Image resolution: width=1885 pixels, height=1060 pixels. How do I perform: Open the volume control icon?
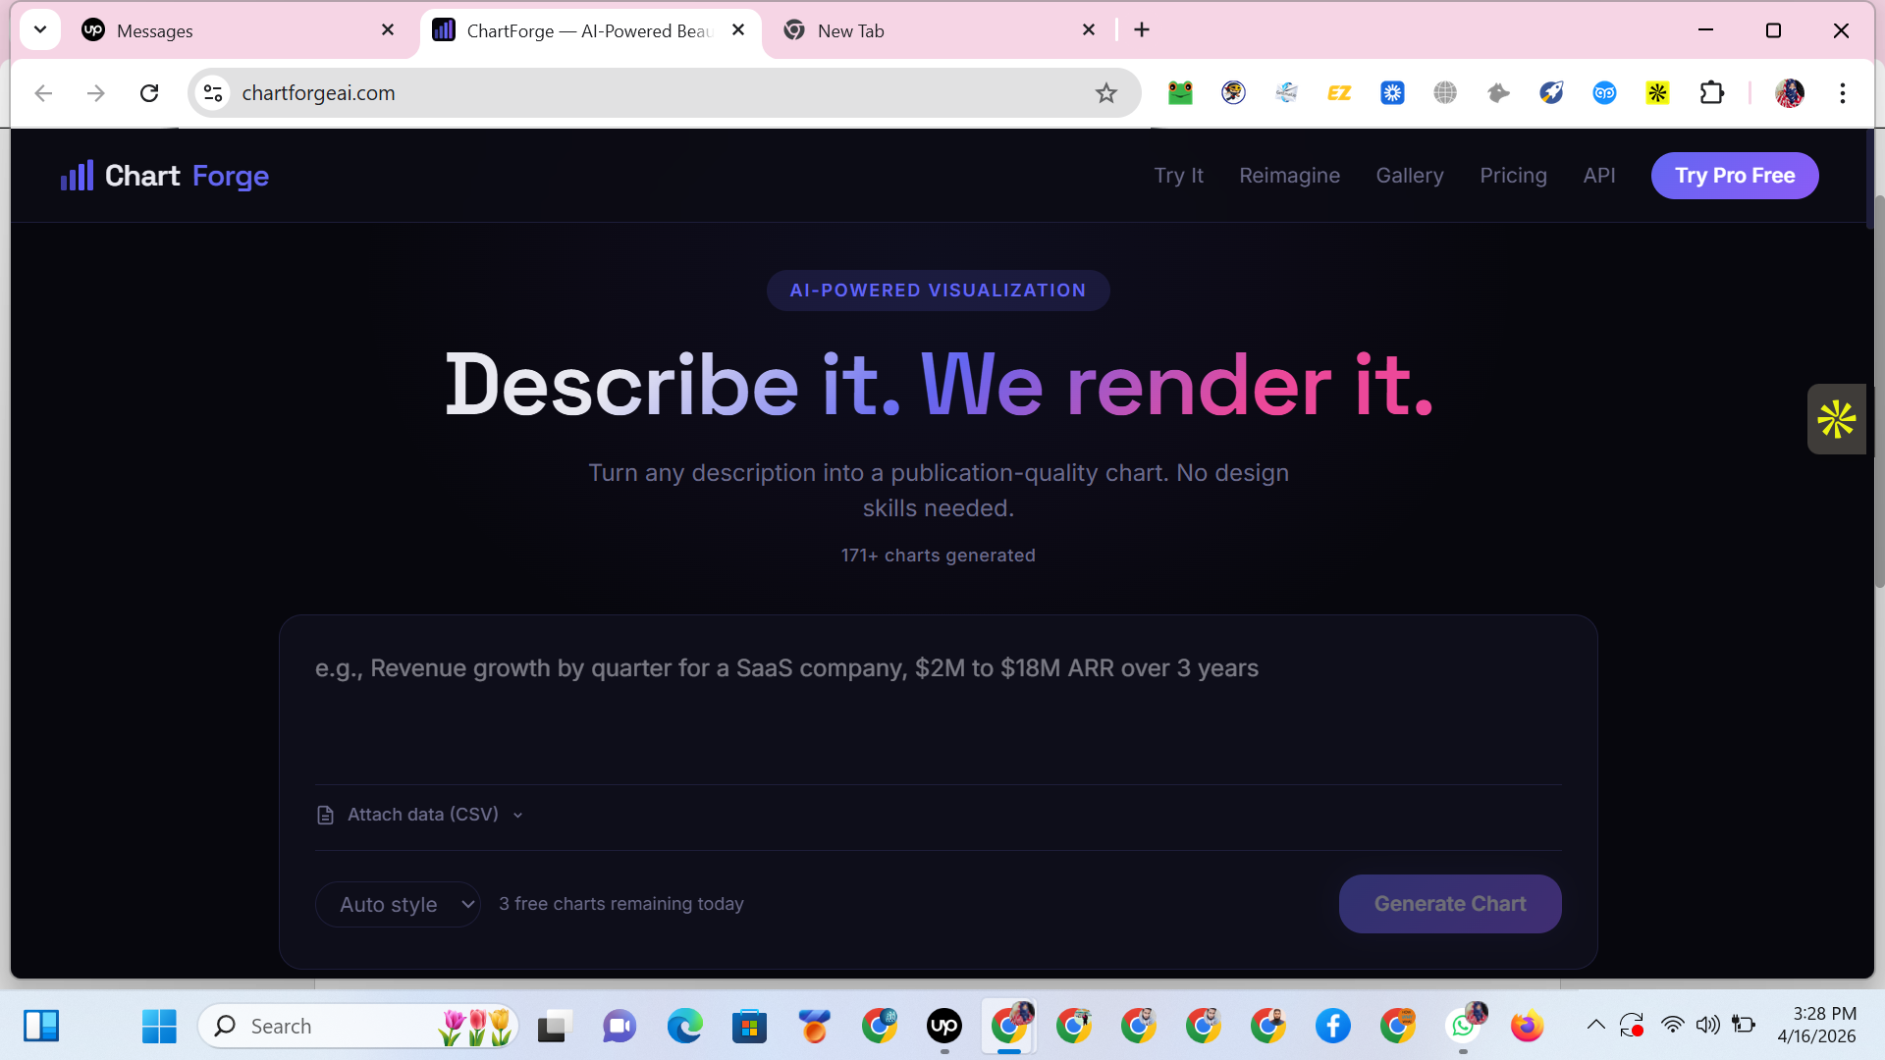click(1708, 1026)
